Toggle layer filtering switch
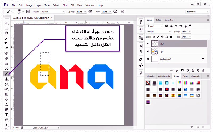The height and width of the screenshot is (132, 213). (x=190, y=26)
